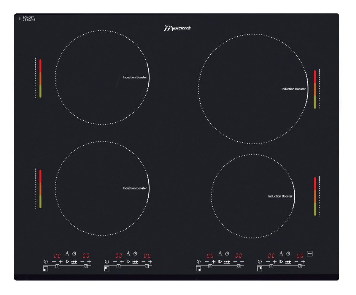Tap the front-left zone indicator square
Screen dimensions: 356x295
[45, 269]
